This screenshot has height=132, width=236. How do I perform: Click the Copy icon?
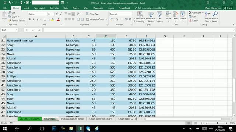click(x=10, y=16)
